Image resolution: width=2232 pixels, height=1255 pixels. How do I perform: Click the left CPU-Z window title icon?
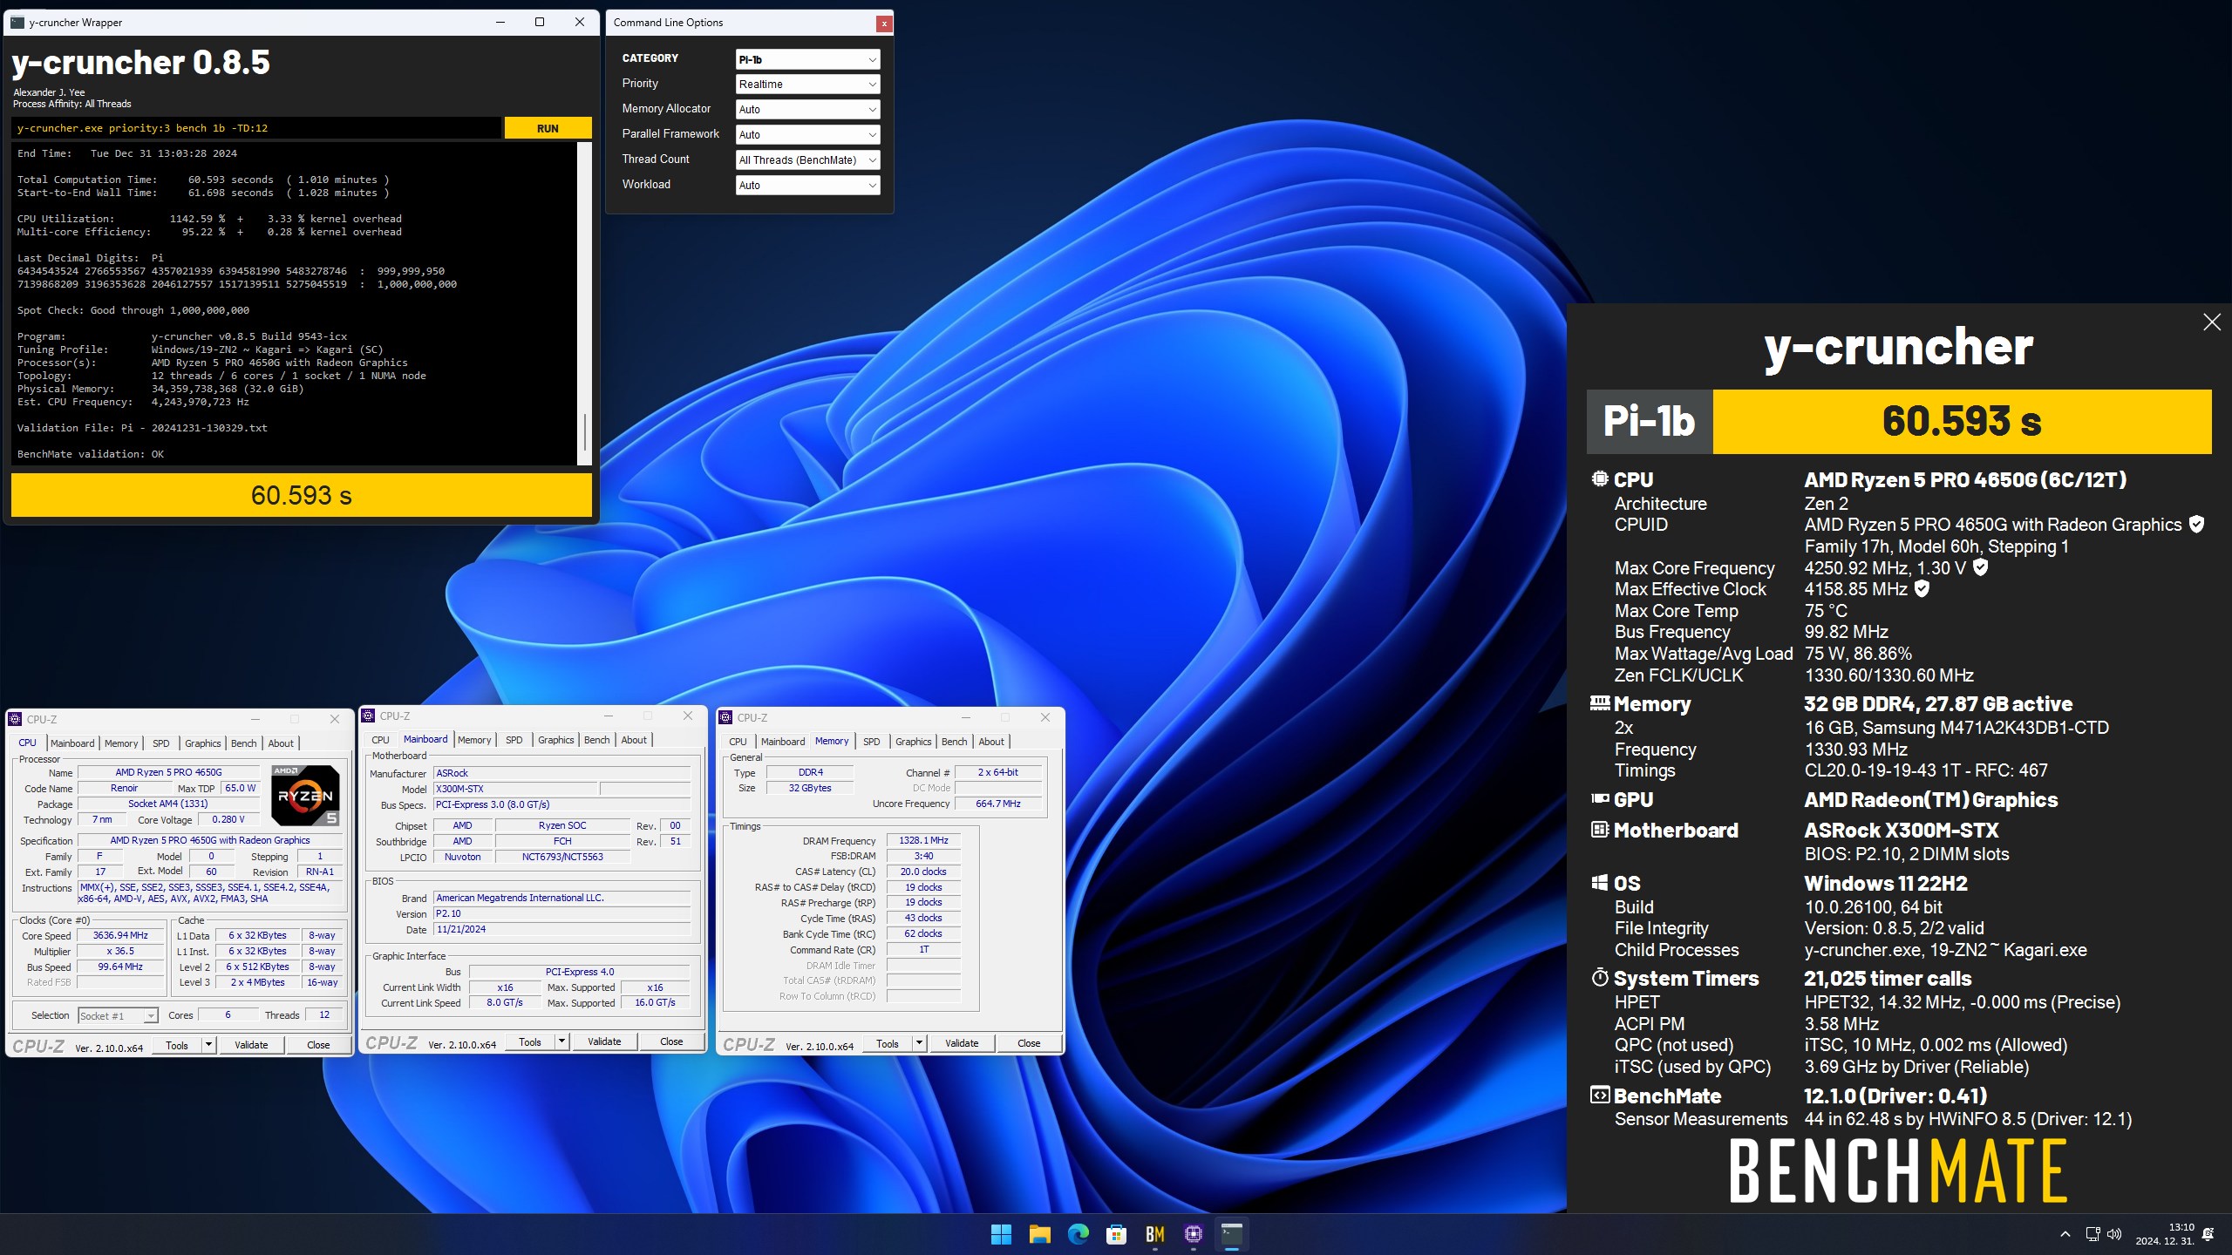point(16,719)
